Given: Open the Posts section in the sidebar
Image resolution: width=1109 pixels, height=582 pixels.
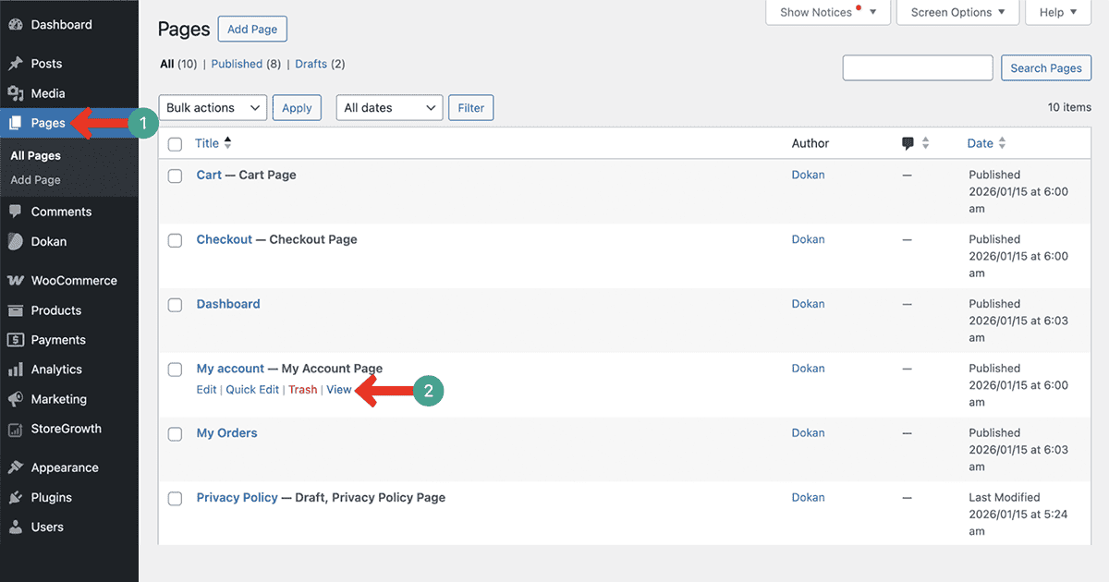Looking at the screenshot, I should tap(42, 63).
